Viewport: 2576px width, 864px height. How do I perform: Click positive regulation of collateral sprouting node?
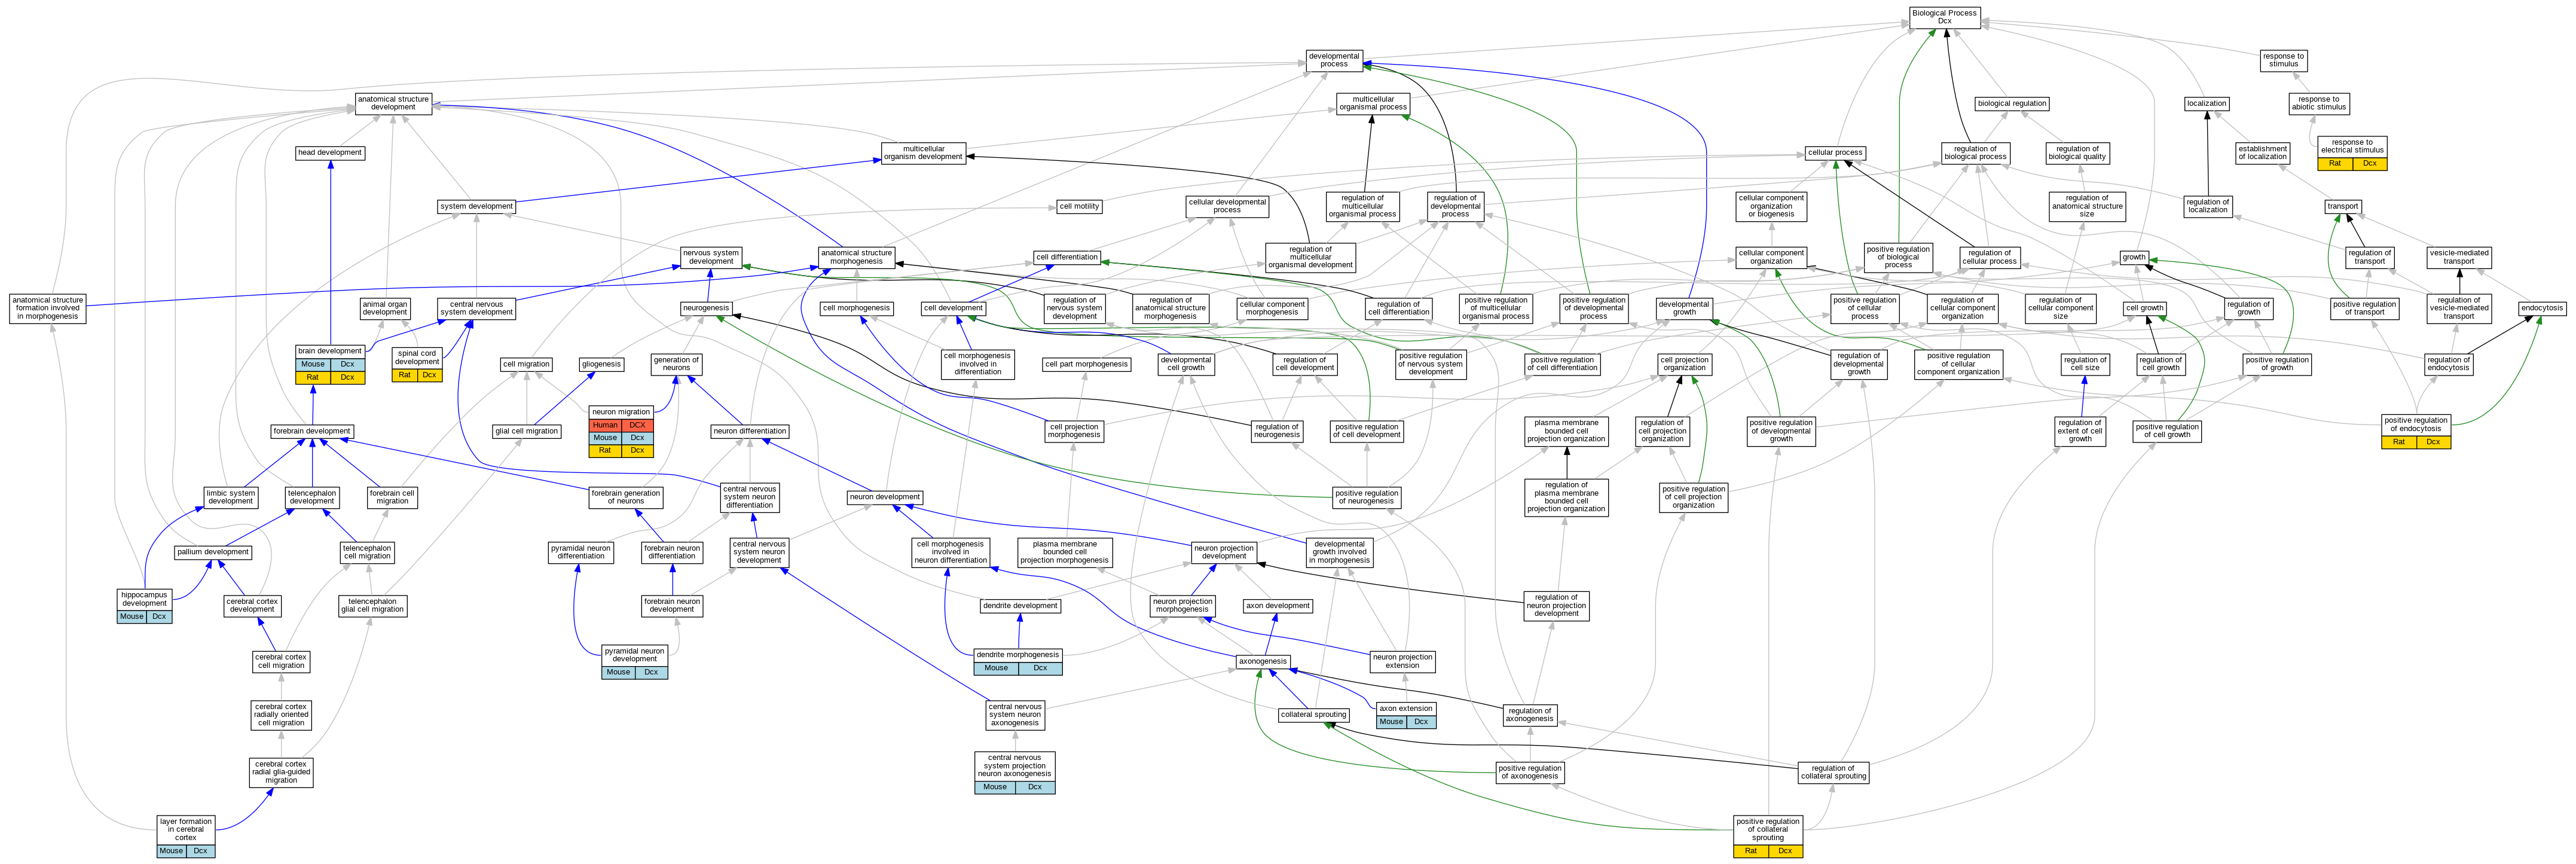(1767, 830)
